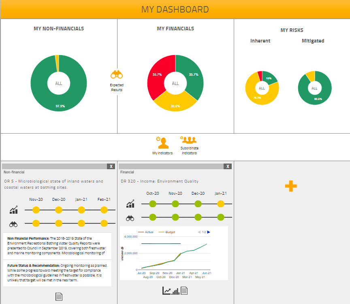350x304 pixels.
Task: Select Jan-21 performance dot in Non-financial card
Action: coord(81,210)
